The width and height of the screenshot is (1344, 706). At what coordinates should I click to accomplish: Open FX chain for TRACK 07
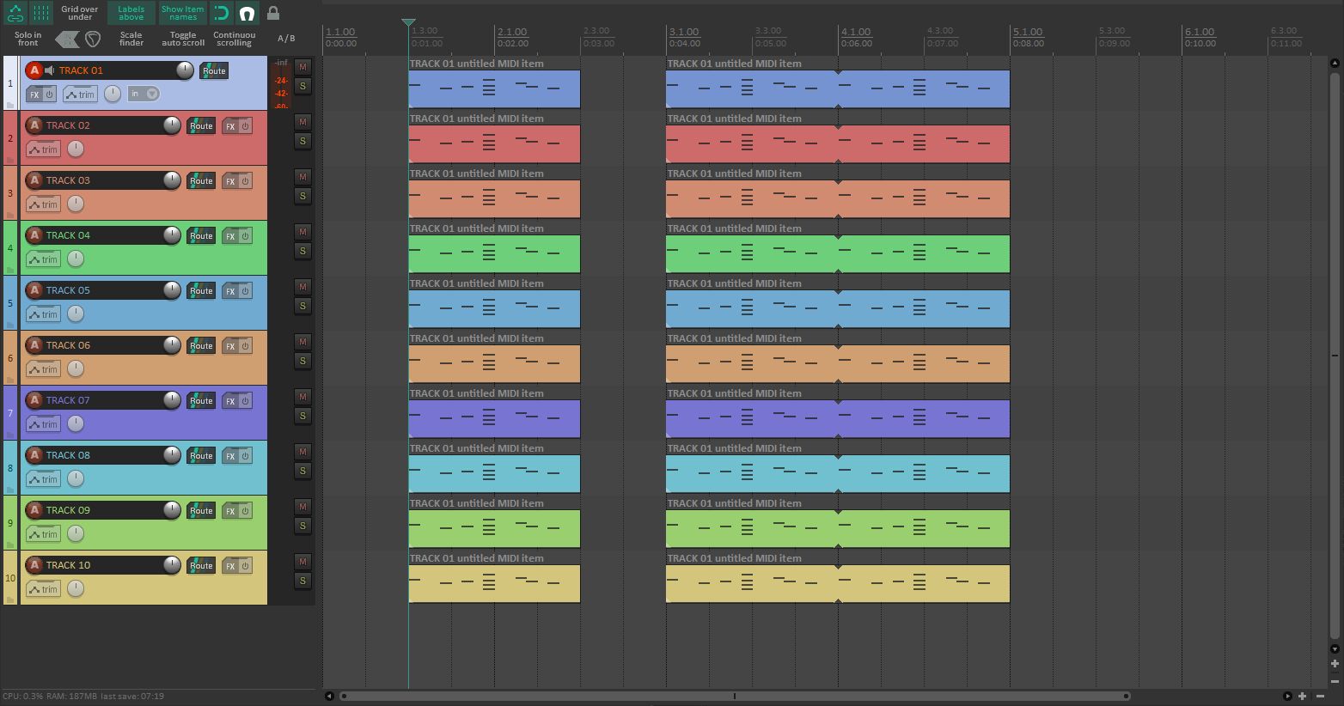click(x=230, y=401)
